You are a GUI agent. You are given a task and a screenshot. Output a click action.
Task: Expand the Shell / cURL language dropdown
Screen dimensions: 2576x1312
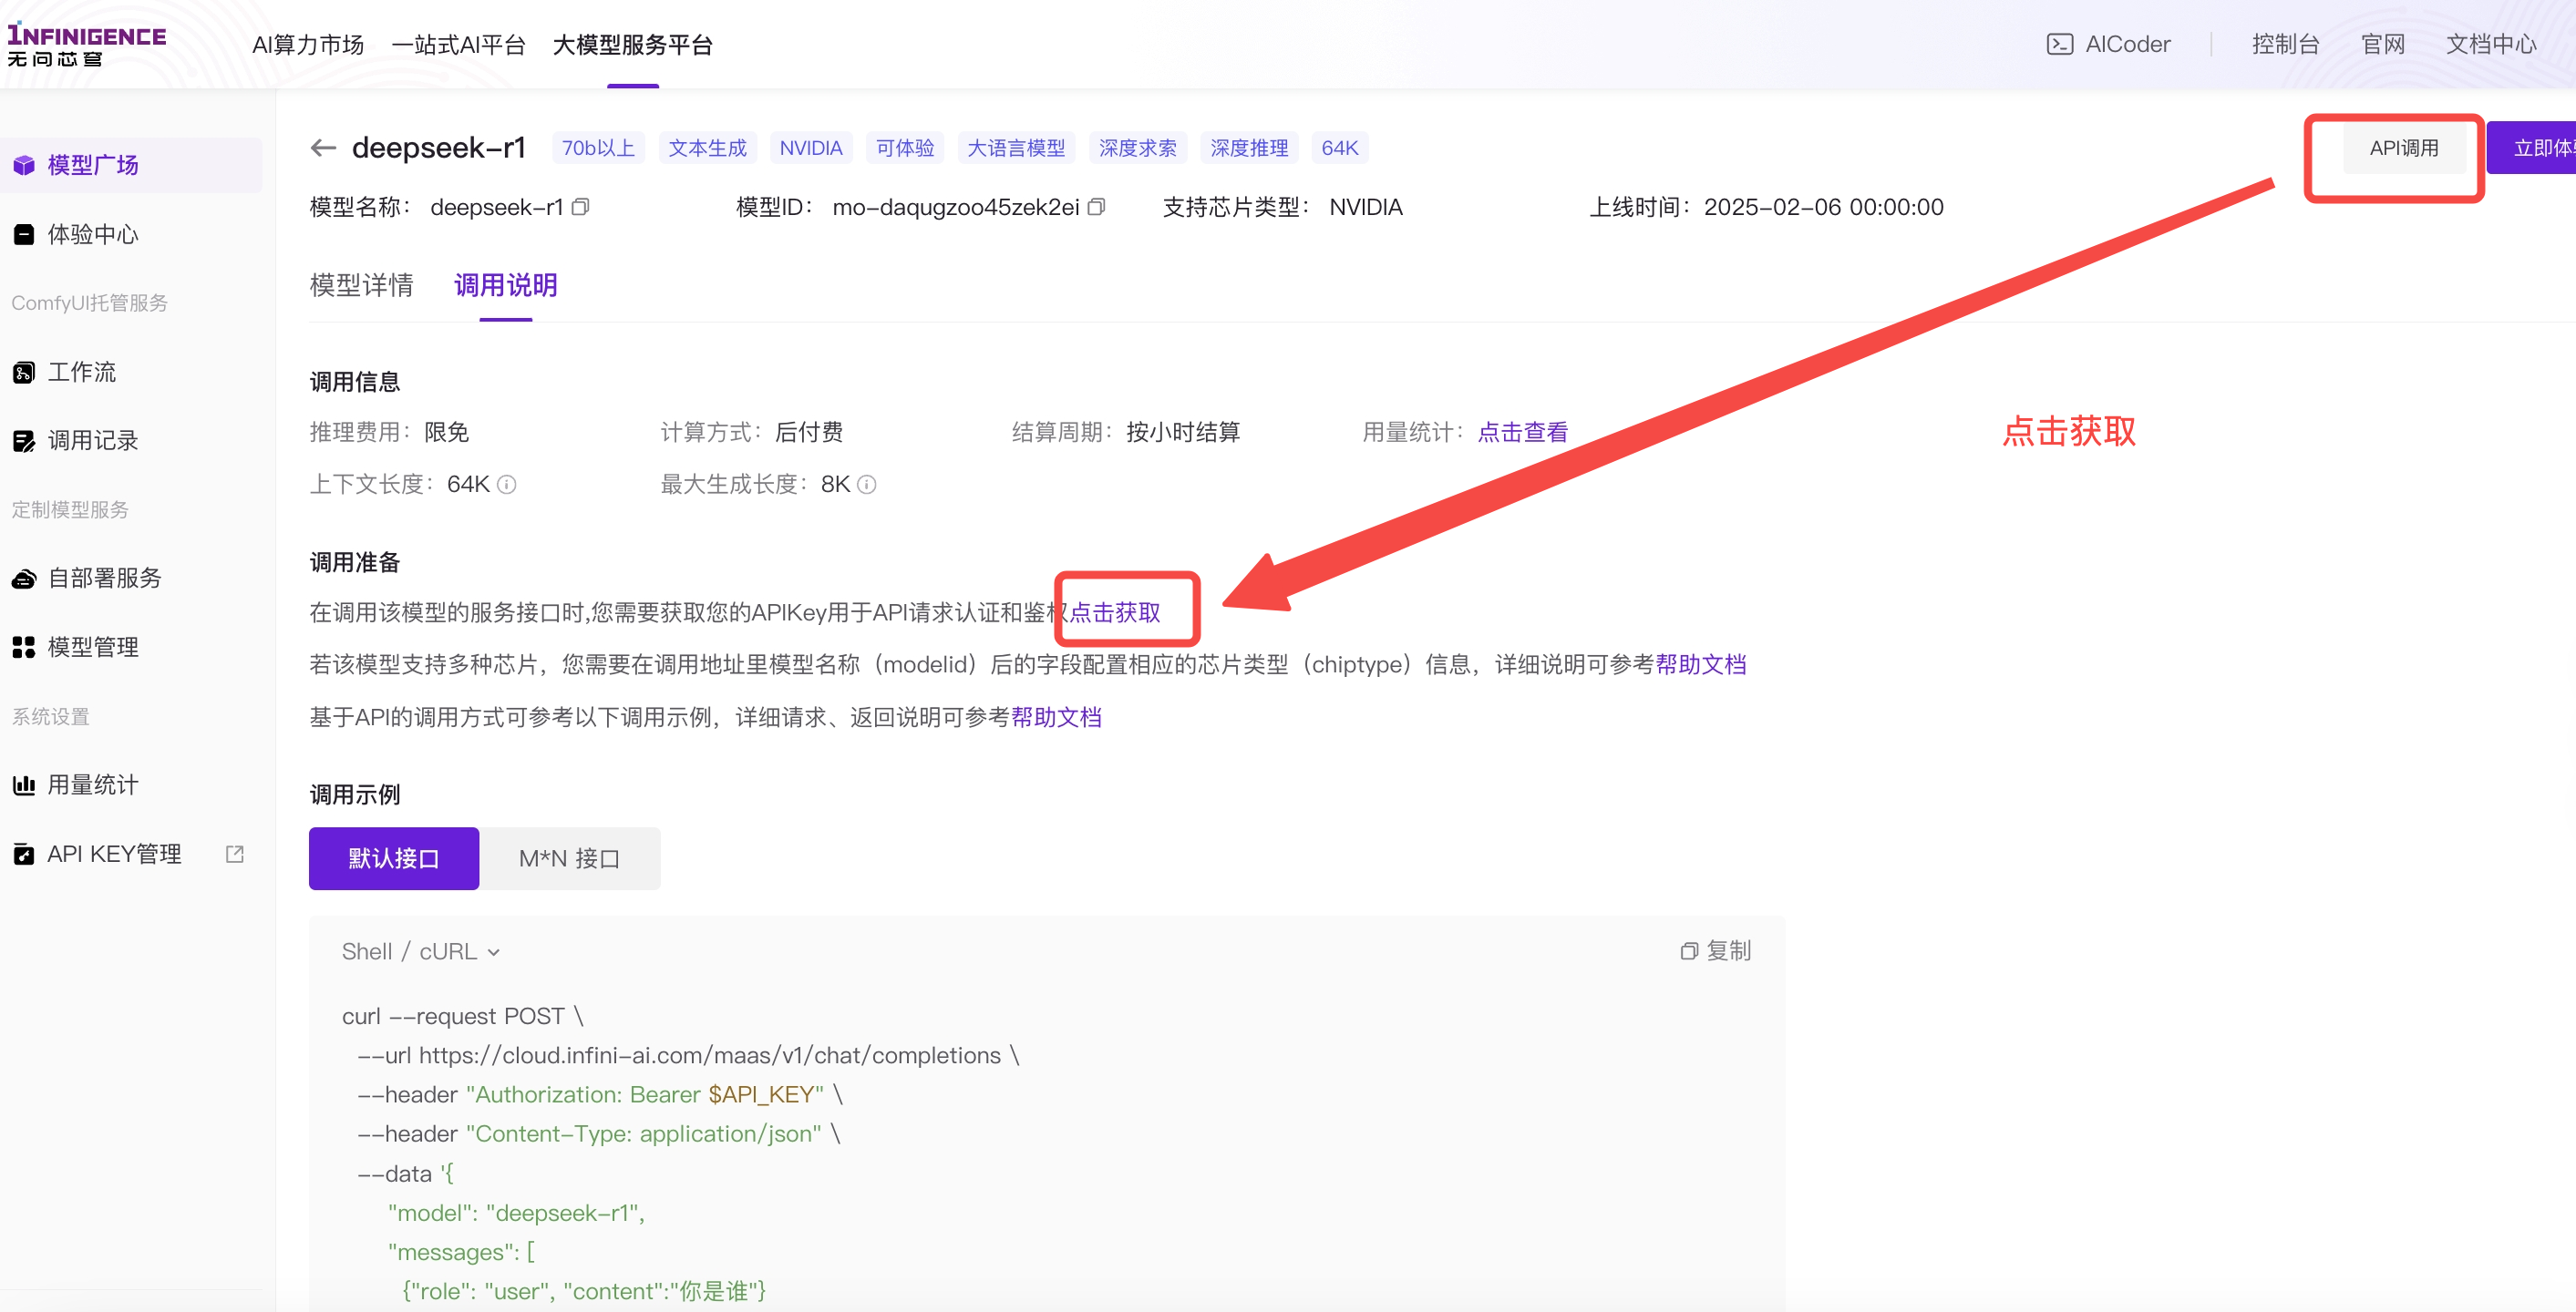point(421,951)
